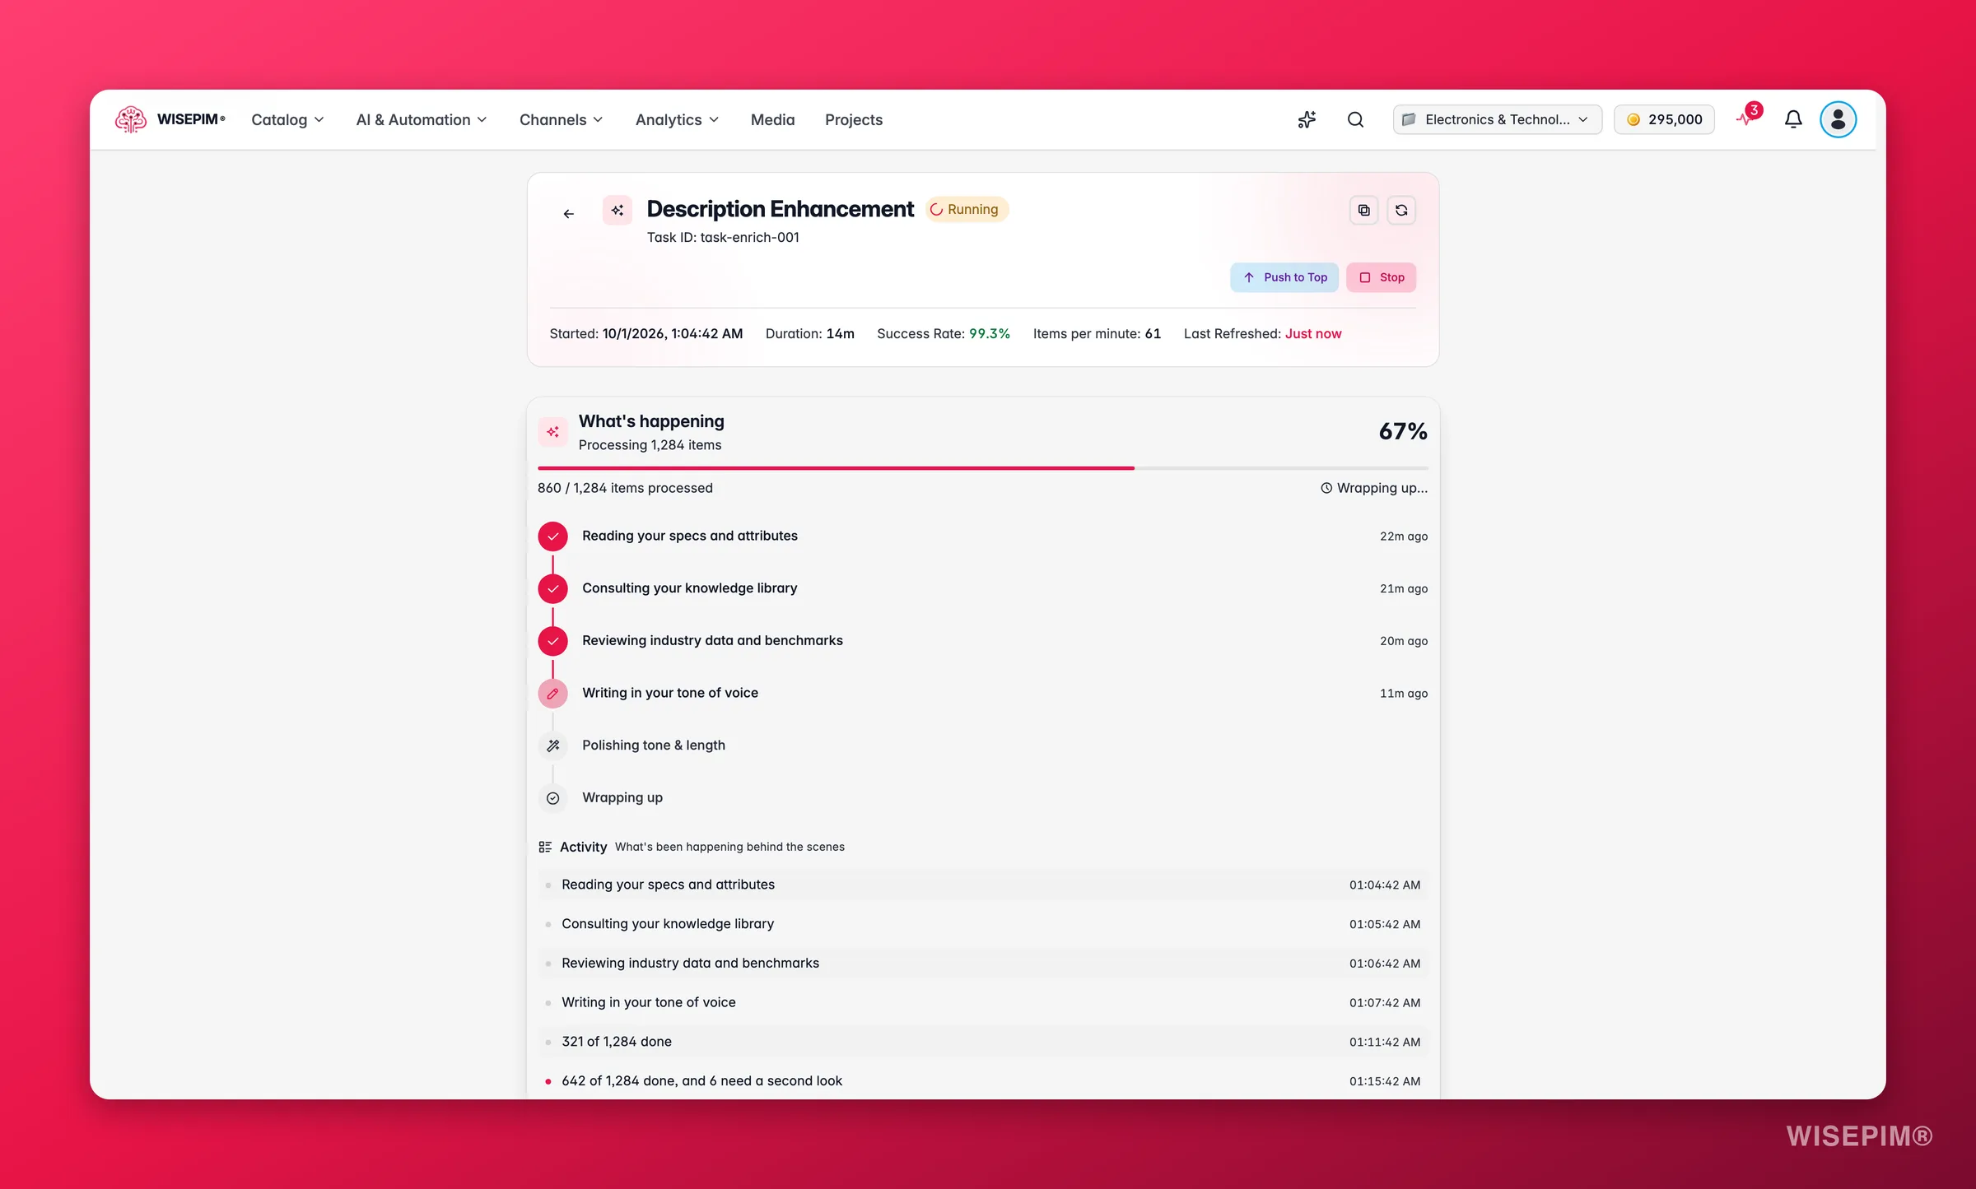Click the What's happening sparkle icon
The height and width of the screenshot is (1189, 1976).
click(x=552, y=432)
